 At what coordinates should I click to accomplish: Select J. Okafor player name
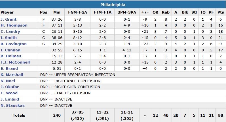point(10,87)
